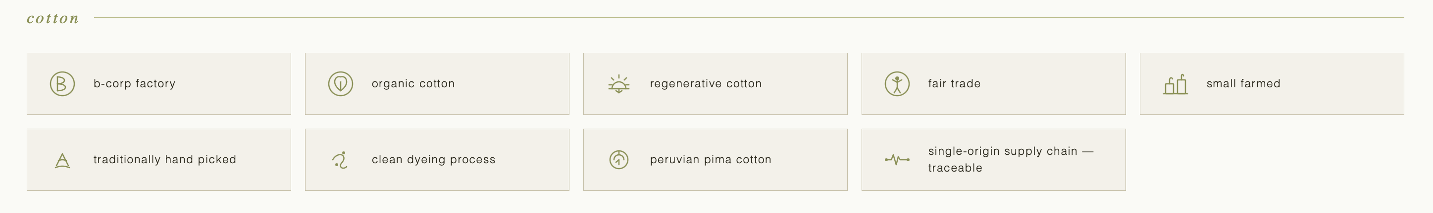Viewport: 1433px width, 213px height.
Task: Choose the "clean dyeing process" text
Action: point(433,159)
